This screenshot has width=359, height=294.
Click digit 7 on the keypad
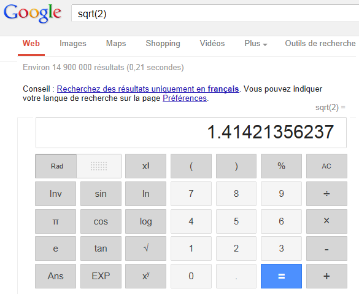pos(191,194)
